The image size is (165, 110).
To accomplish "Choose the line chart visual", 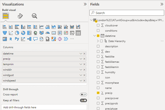I will [41, 27].
